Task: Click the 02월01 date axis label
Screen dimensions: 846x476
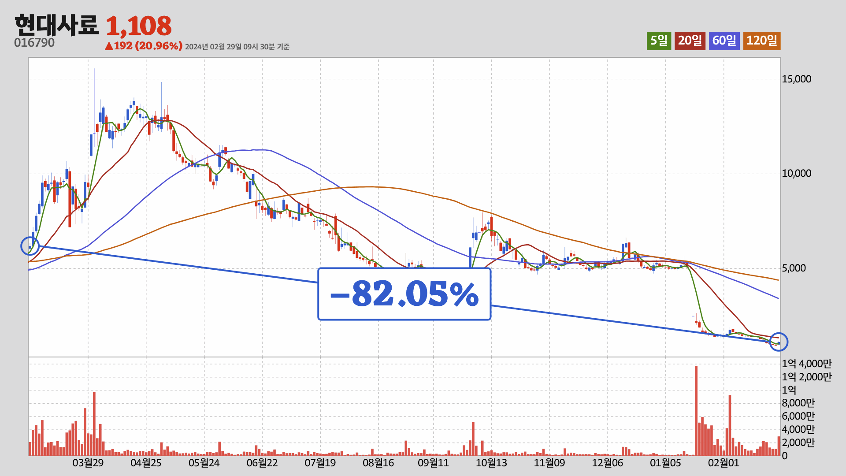Action: click(x=724, y=463)
